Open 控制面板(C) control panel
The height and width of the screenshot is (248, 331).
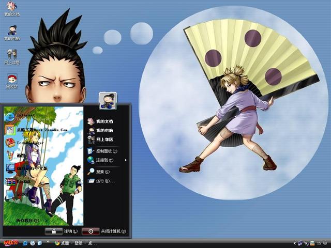[102, 151]
